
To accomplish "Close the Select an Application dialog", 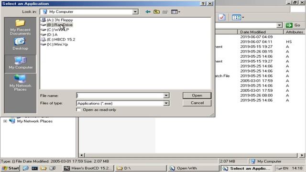I will click(x=210, y=3).
